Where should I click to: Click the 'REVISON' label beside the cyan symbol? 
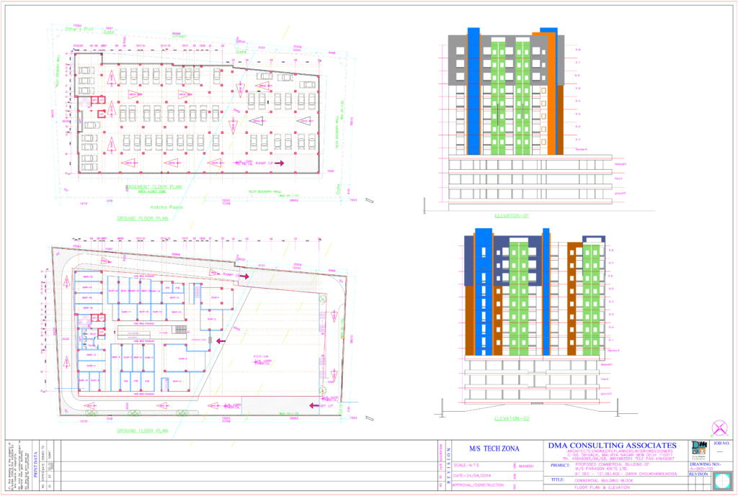point(698,474)
